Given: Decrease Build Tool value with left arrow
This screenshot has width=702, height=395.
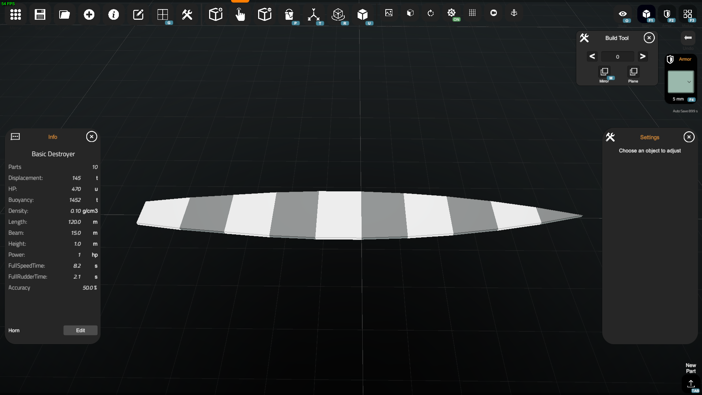Looking at the screenshot, I should pos(592,56).
